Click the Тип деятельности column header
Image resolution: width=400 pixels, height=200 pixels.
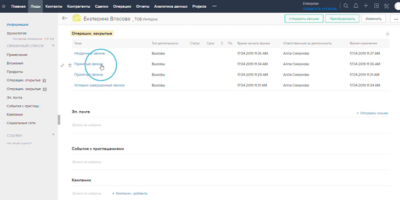point(165,43)
